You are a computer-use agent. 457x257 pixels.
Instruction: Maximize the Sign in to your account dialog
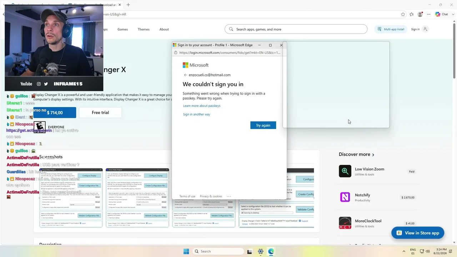point(270,45)
